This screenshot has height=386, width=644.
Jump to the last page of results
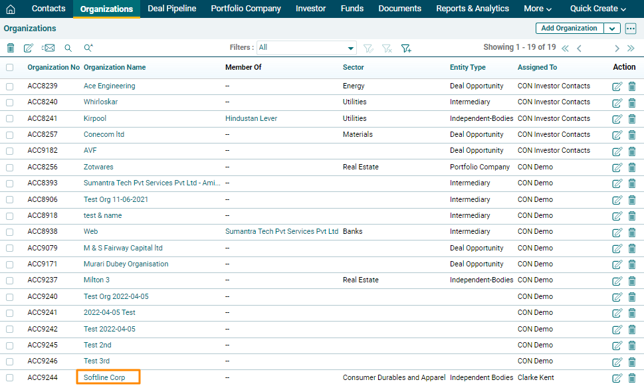(x=631, y=48)
